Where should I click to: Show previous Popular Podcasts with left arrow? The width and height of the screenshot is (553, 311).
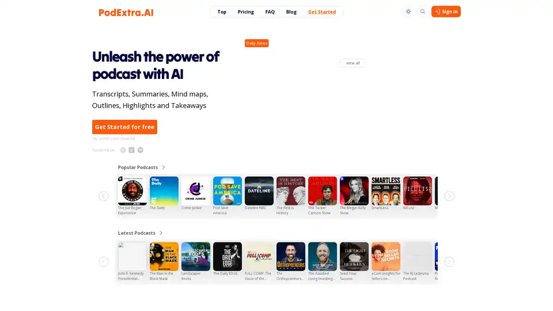[x=104, y=196]
